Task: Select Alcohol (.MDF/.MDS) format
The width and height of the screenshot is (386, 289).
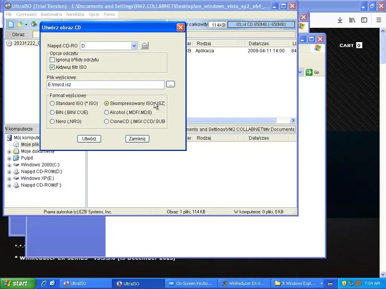Action: pyautogui.click(x=106, y=112)
